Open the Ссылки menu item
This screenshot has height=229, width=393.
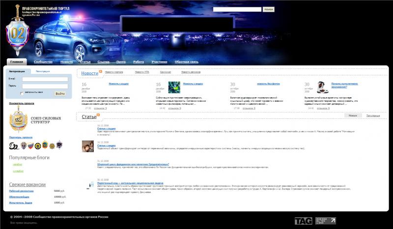click(x=103, y=62)
